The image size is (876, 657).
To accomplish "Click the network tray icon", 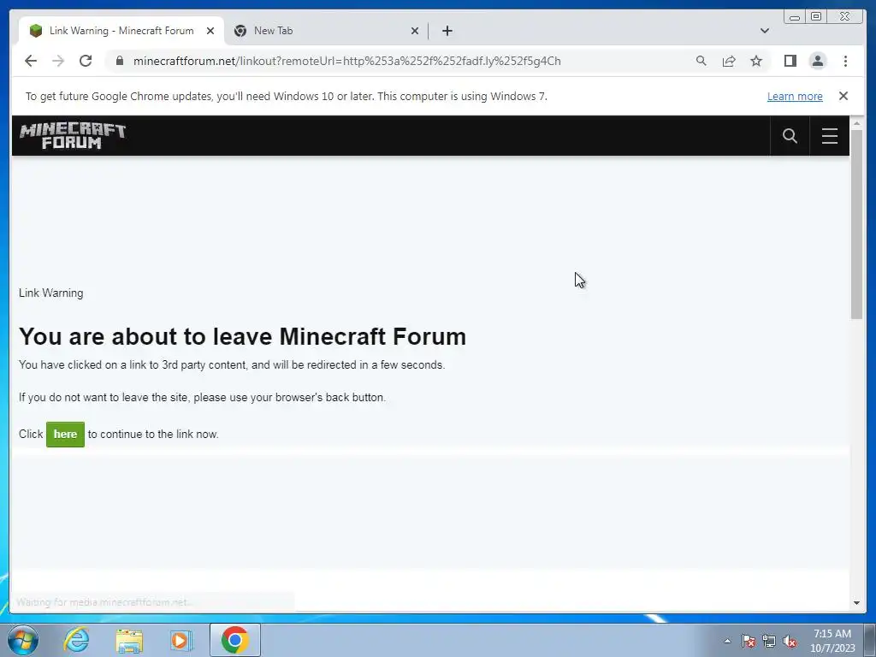I will [x=769, y=641].
